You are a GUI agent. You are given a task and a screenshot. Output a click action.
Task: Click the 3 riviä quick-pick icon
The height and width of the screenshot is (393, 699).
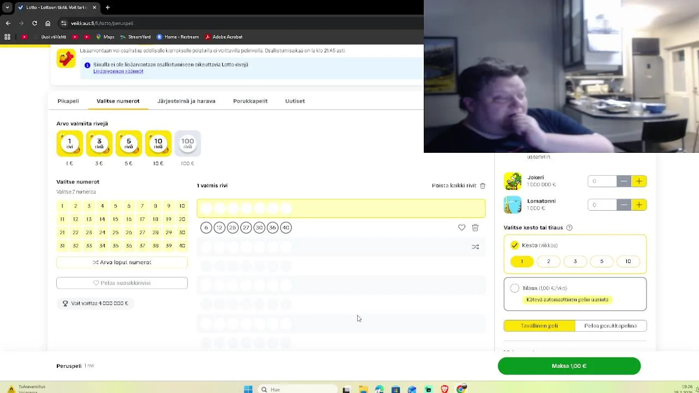click(99, 144)
